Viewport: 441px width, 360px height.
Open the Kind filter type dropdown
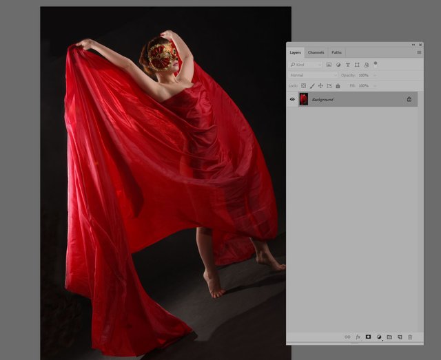click(x=306, y=65)
